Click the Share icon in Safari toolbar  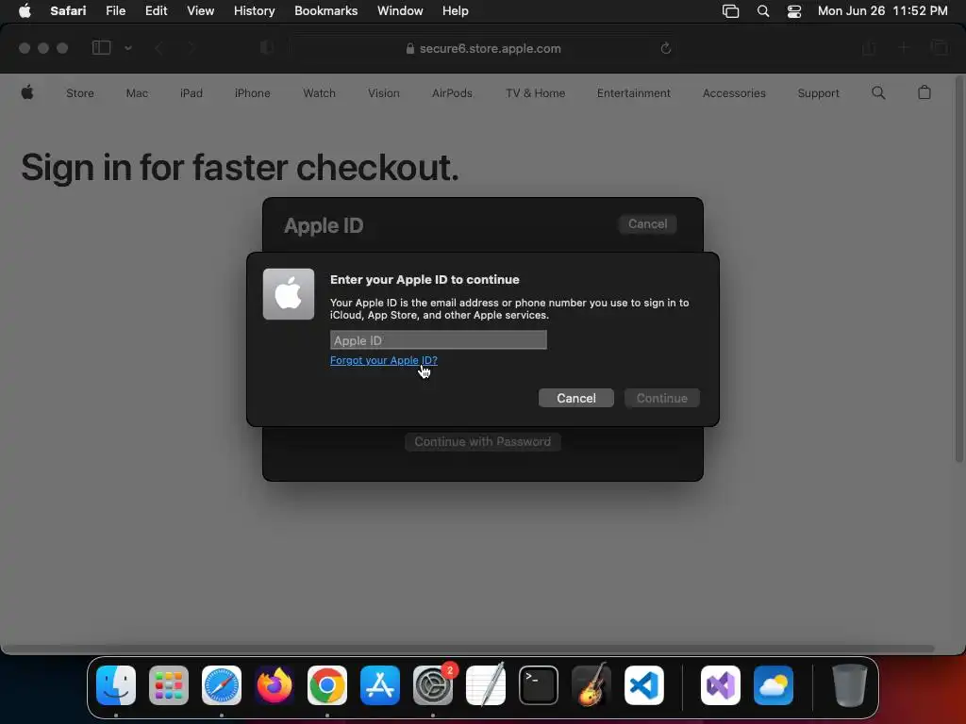(x=869, y=47)
